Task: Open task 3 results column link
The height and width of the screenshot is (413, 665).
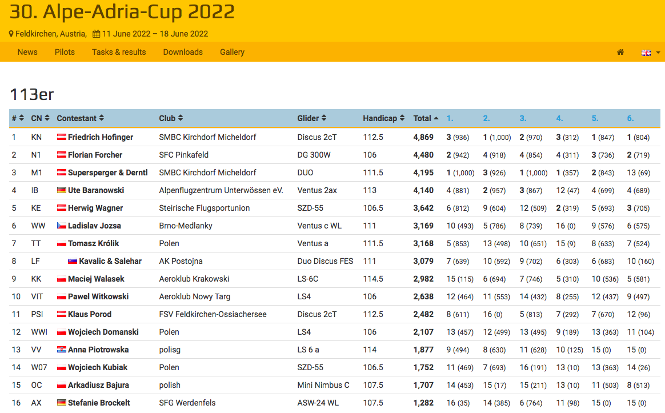Action: (x=523, y=118)
